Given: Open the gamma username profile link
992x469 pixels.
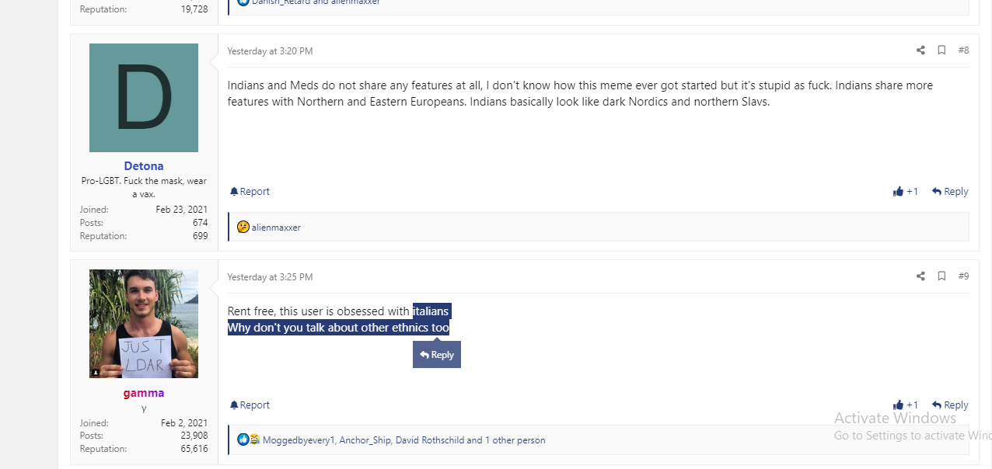Looking at the screenshot, I should (x=144, y=393).
